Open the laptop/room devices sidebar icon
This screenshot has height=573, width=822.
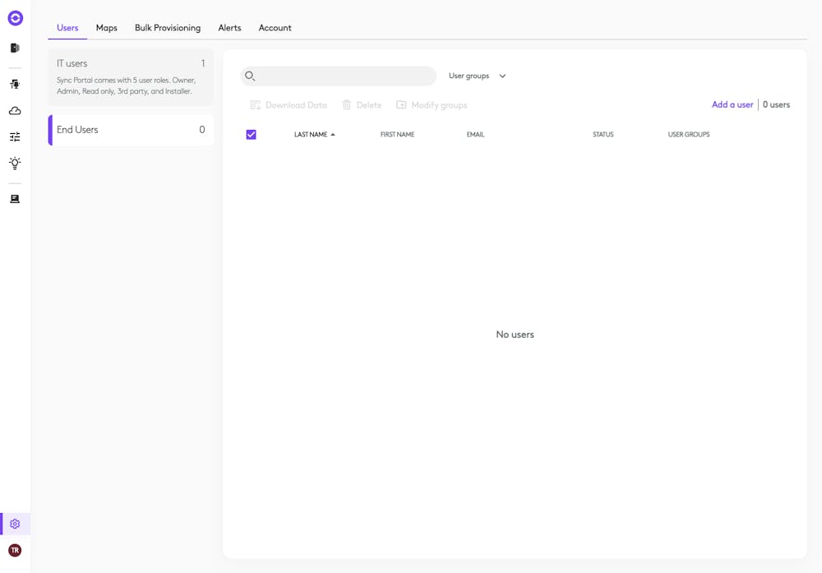tap(14, 198)
